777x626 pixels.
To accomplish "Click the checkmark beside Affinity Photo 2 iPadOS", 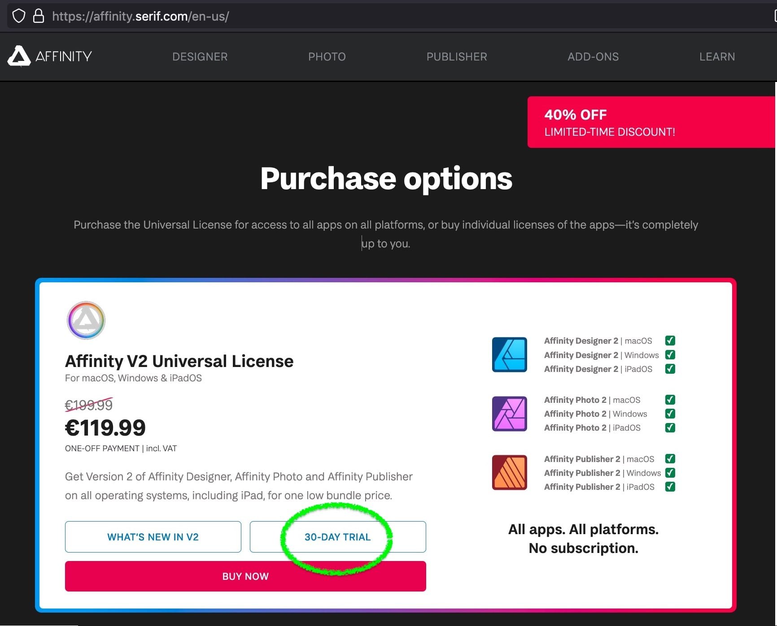I will (x=670, y=427).
